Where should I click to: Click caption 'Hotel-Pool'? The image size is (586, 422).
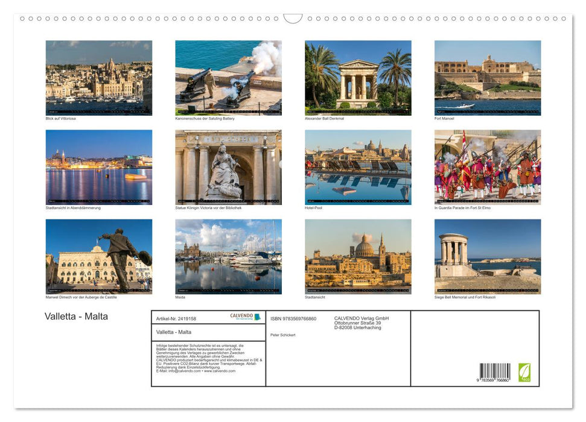coord(314,207)
